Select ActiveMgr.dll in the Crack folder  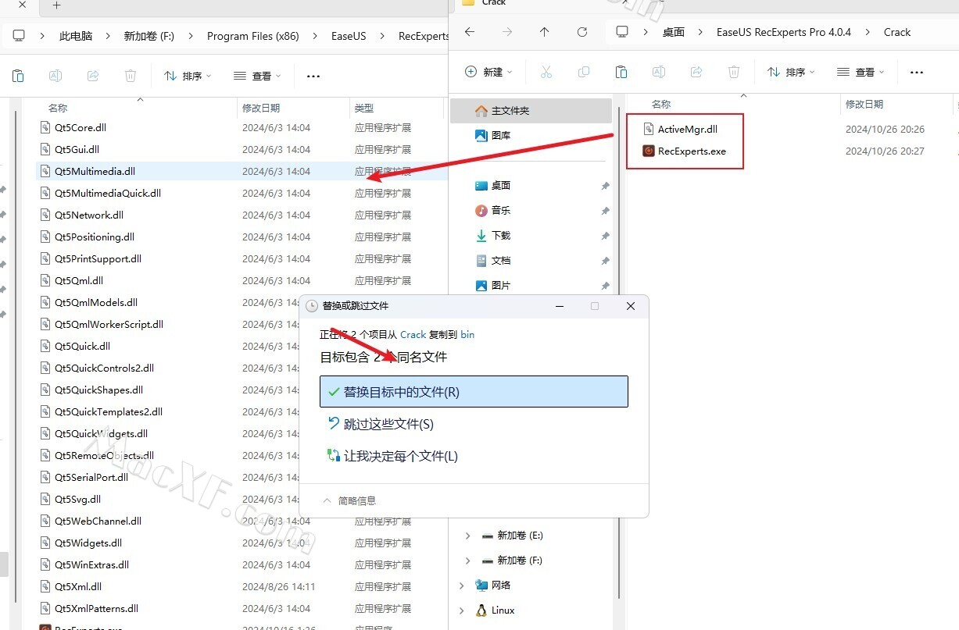pyautogui.click(x=687, y=130)
